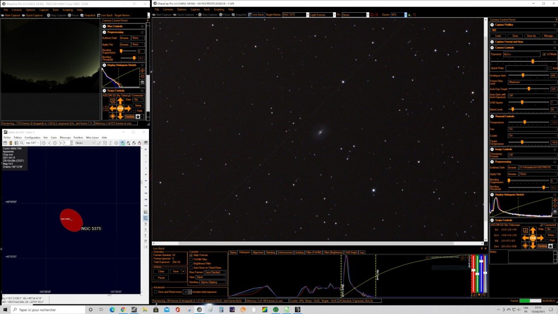The width and height of the screenshot is (558, 314).
Task: Collapse Camera Controls section
Action: point(492,47)
